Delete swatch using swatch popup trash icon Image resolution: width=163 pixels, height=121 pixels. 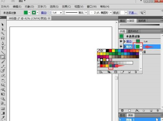(x=136, y=72)
